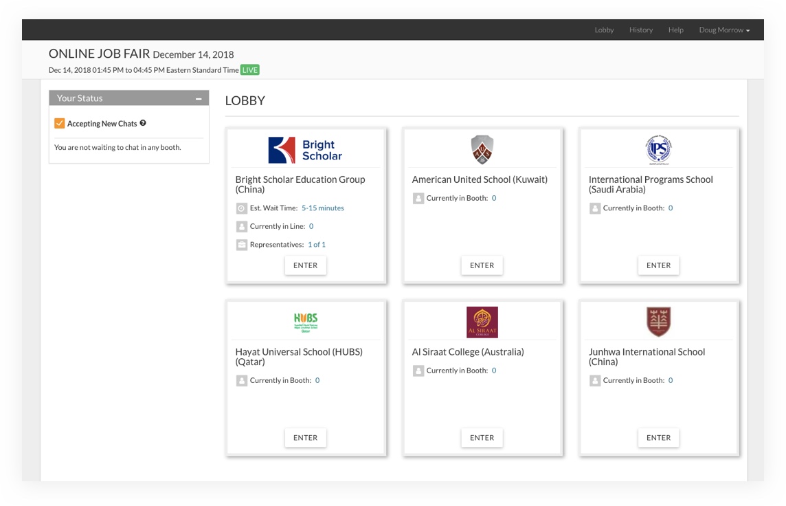This screenshot has height=506, width=786.
Task: Click the event time range text
Action: [144, 70]
